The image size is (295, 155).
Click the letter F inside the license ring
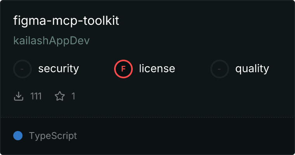[x=123, y=69]
